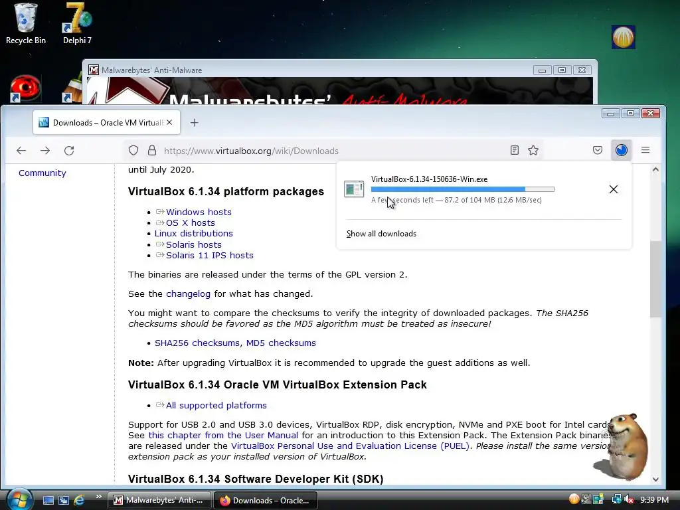
Task: Open the Windows hosts download link
Action: (199, 212)
